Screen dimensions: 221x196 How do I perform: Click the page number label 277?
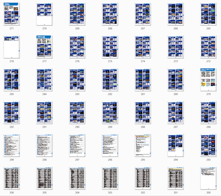44,61
